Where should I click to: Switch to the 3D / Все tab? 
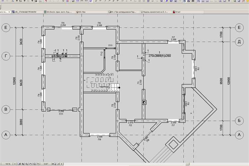(81, 12)
